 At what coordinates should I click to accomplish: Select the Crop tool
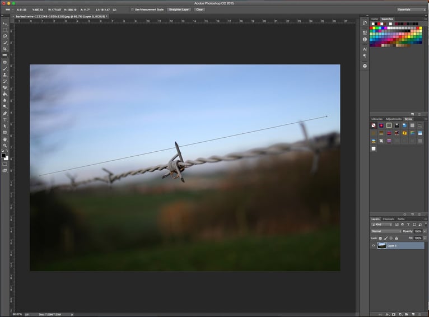coord(4,49)
